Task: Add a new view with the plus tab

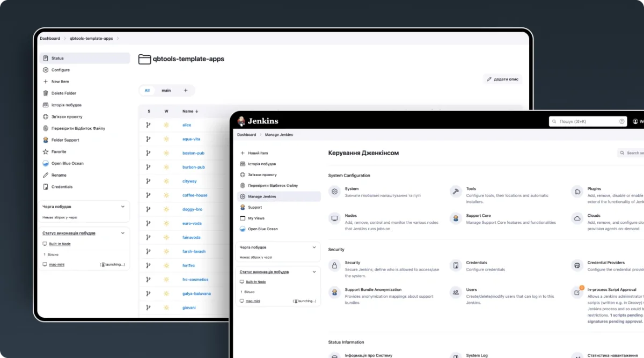Action: click(186, 91)
